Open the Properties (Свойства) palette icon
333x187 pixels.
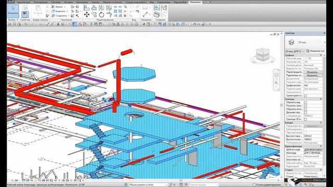25,15
